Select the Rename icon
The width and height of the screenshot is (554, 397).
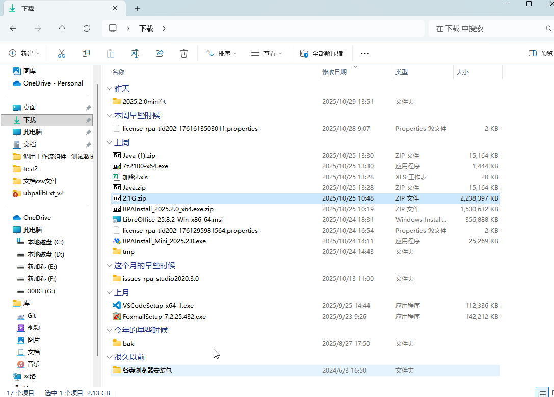pos(135,53)
